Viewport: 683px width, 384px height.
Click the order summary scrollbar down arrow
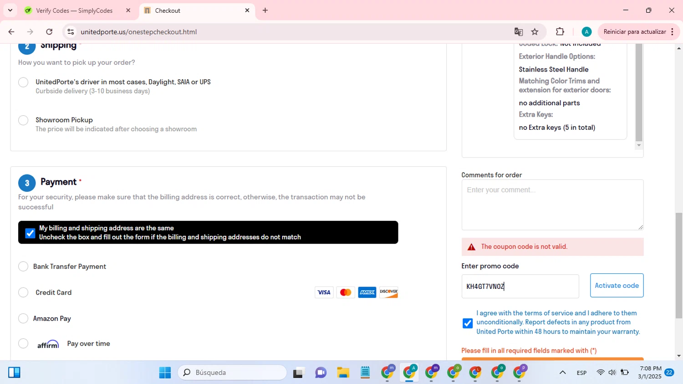[639, 145]
